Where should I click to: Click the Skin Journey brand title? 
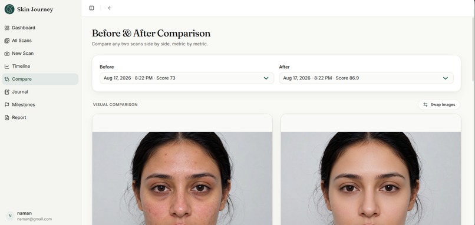click(x=35, y=9)
